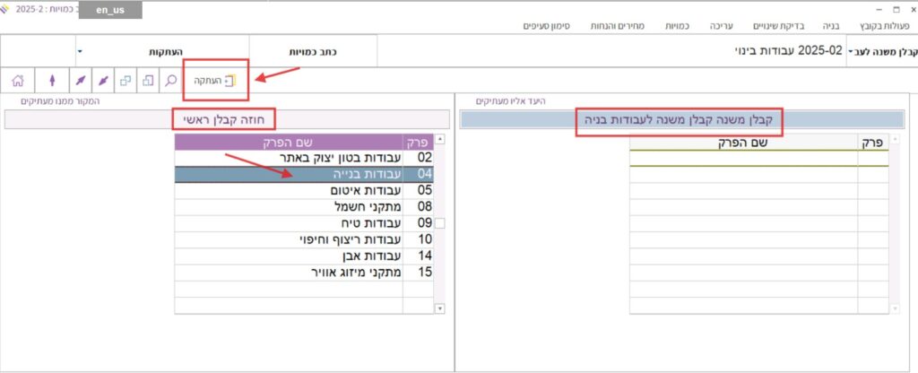Click the home icon in toolbar
The height and width of the screenshot is (373, 918).
[18, 81]
